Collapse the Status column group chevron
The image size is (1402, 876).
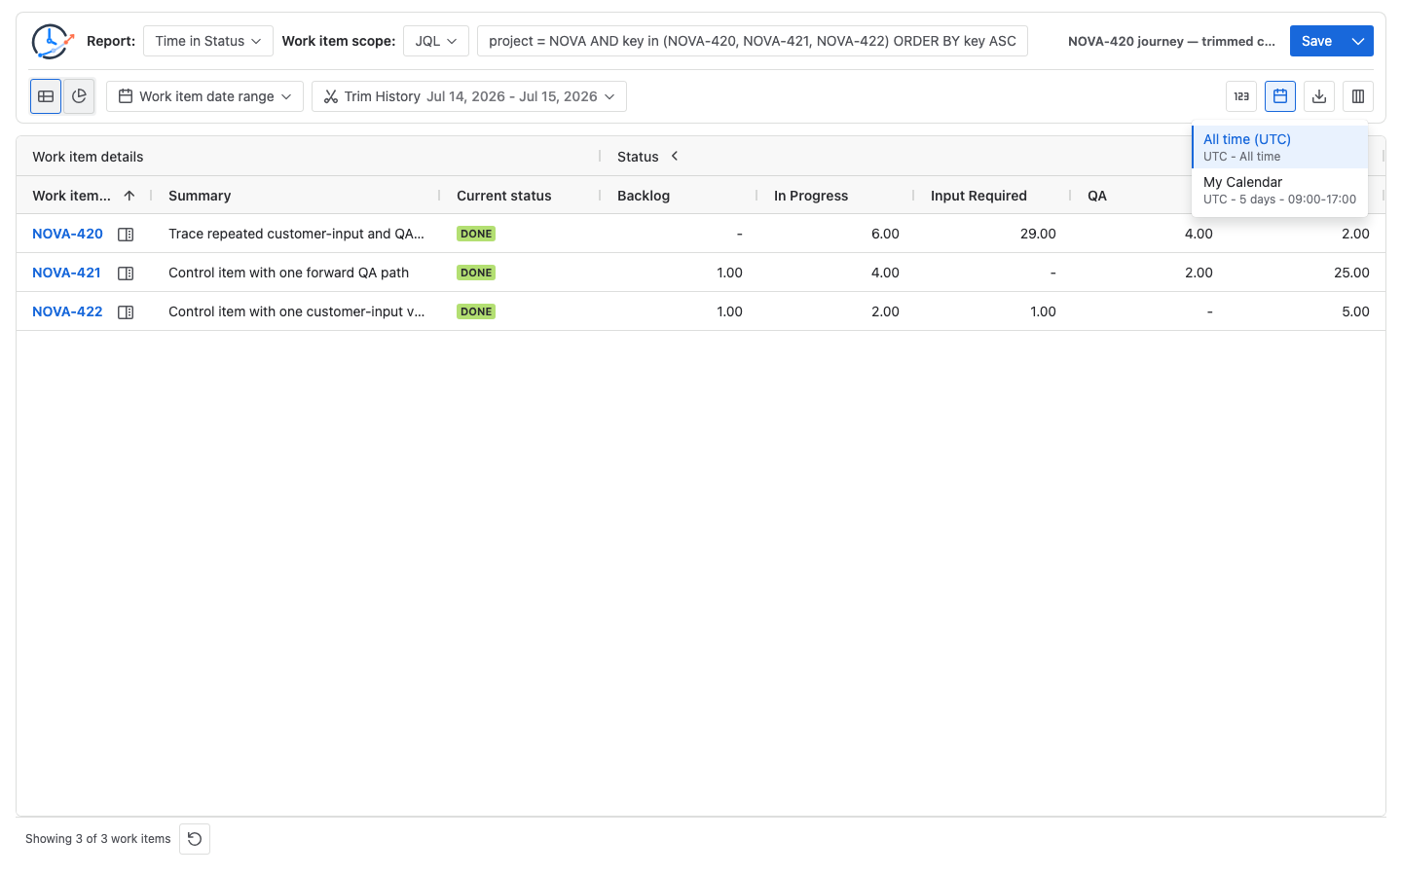675,156
